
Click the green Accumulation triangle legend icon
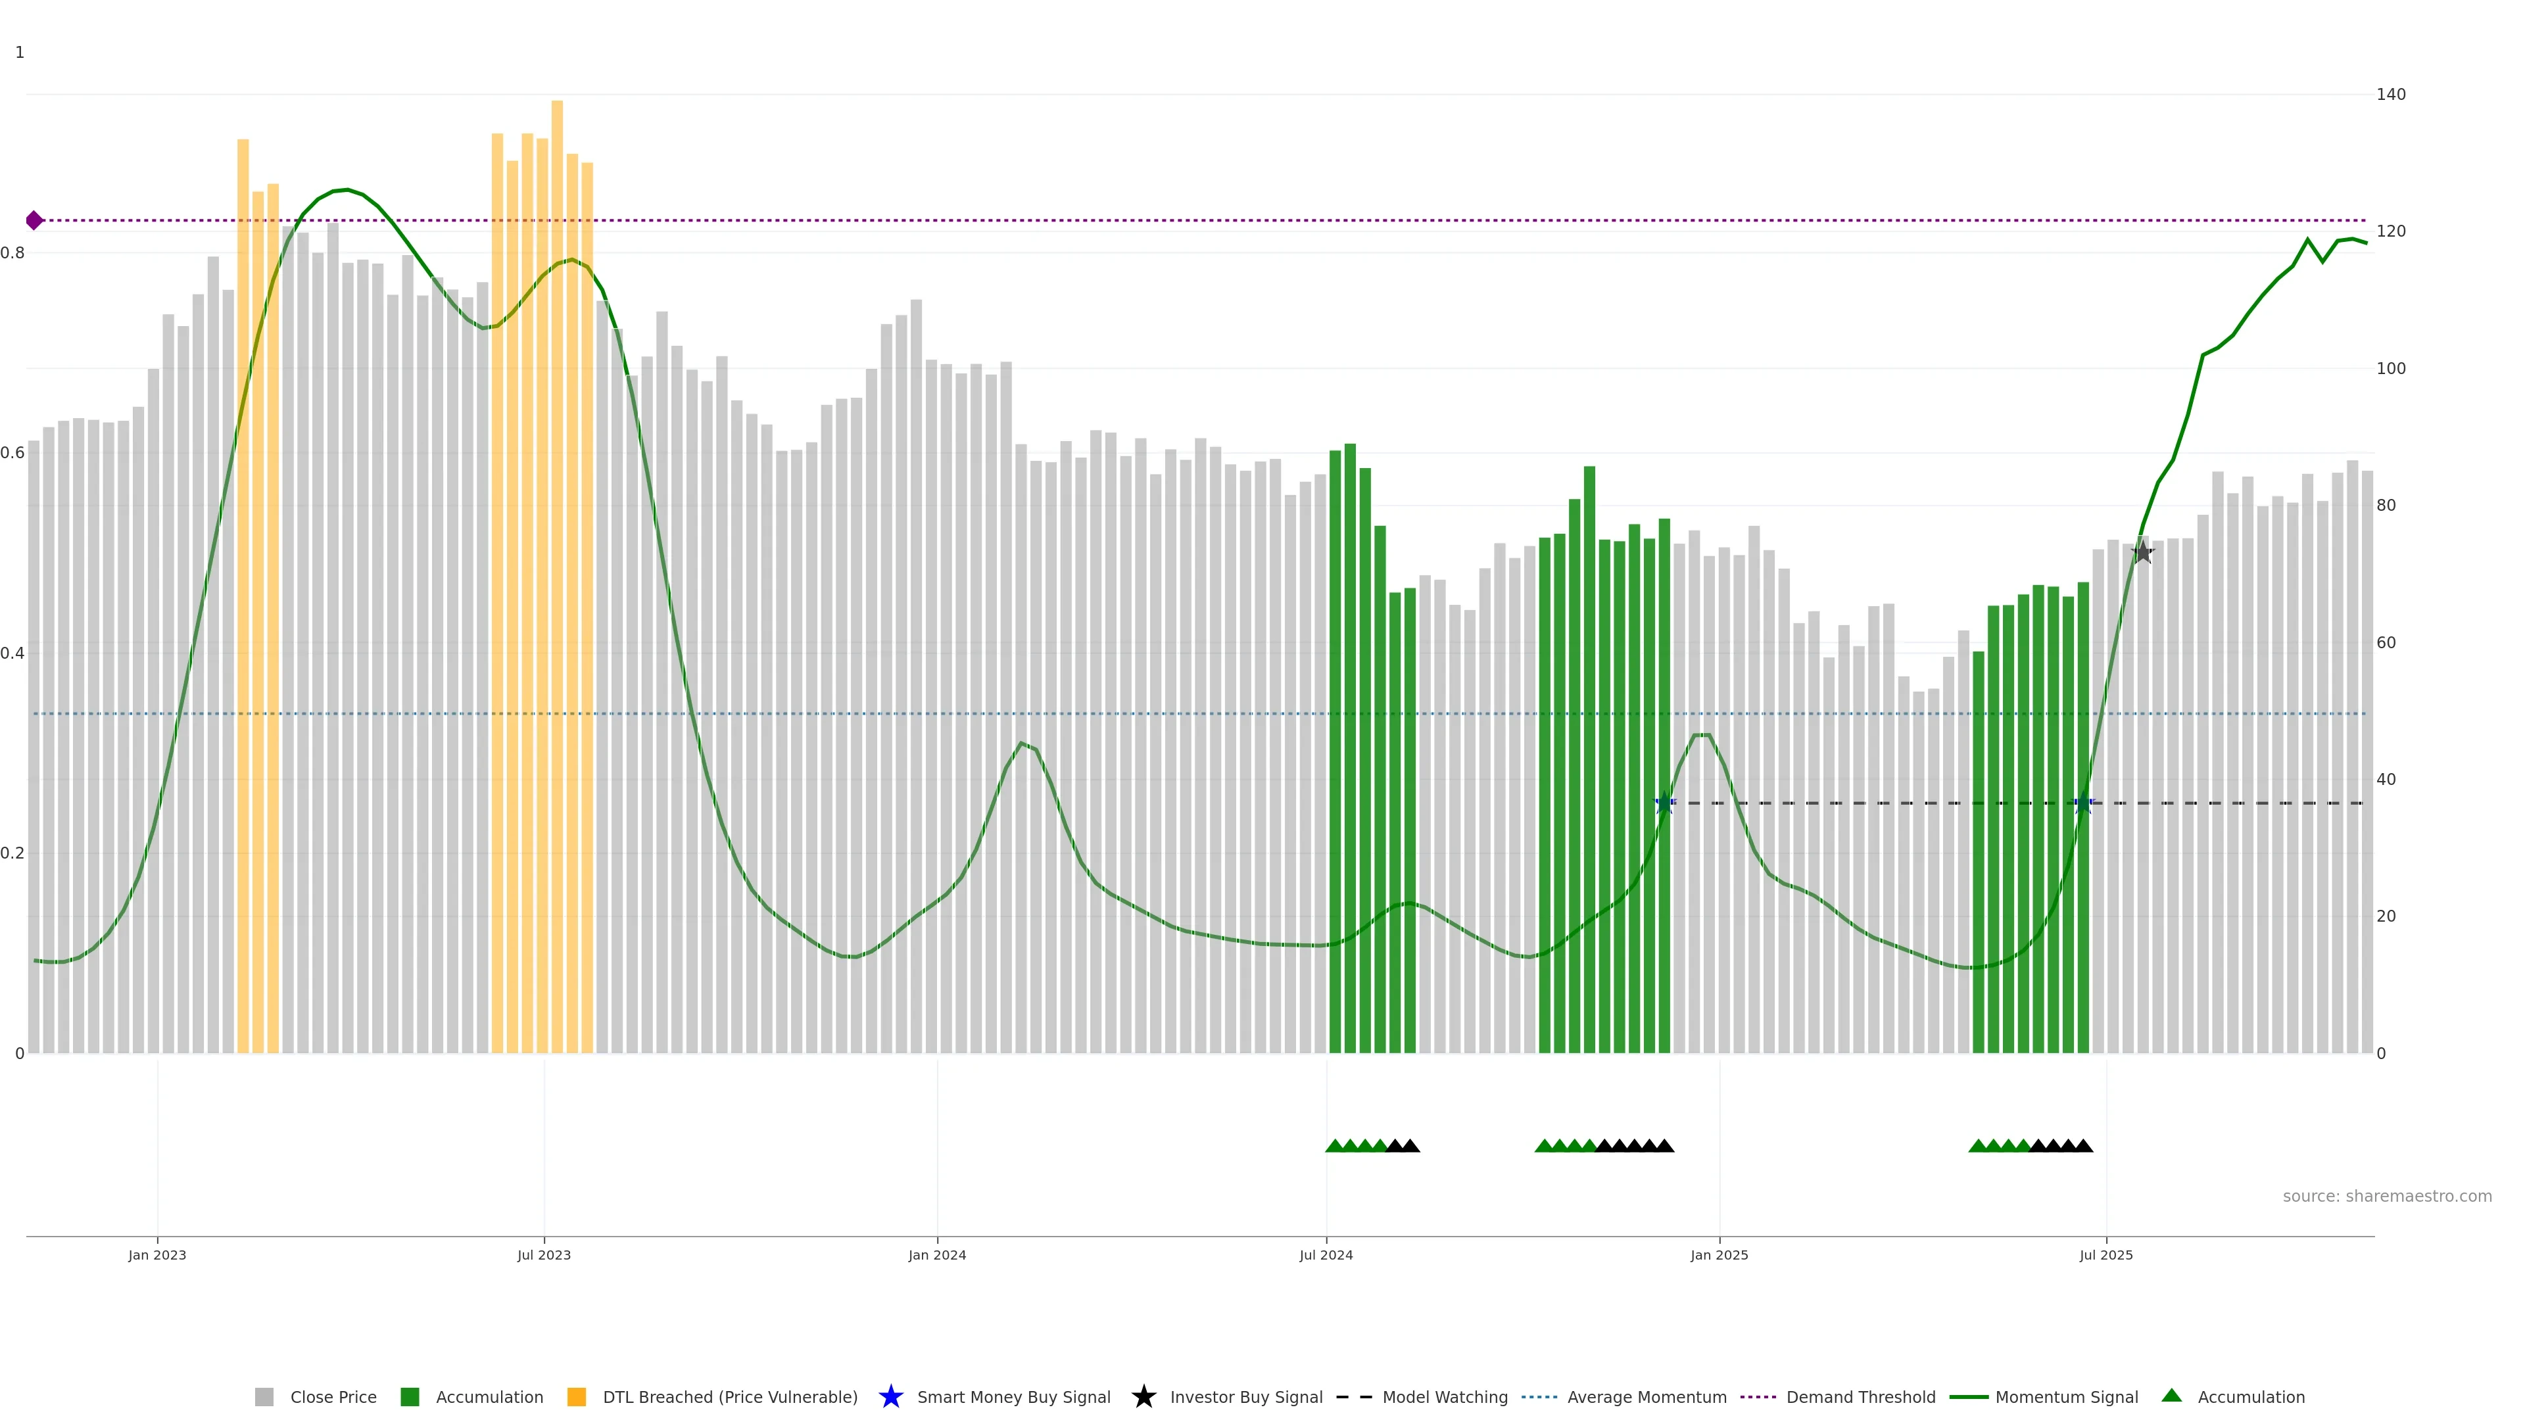tap(2172, 1396)
